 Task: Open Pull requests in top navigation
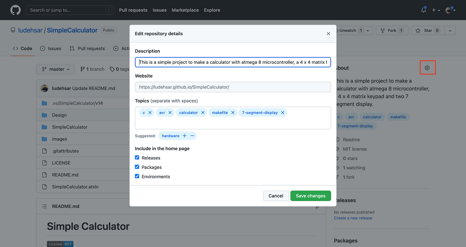[x=133, y=10]
